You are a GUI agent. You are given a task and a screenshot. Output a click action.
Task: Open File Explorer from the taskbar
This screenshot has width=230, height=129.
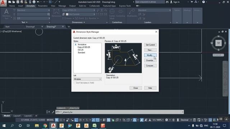point(37,126)
